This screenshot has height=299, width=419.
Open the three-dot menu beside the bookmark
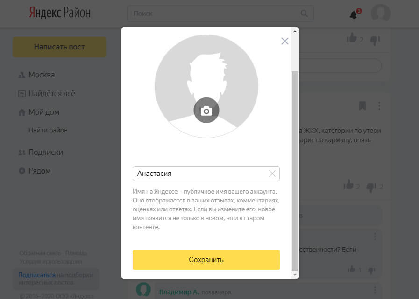coord(379,106)
